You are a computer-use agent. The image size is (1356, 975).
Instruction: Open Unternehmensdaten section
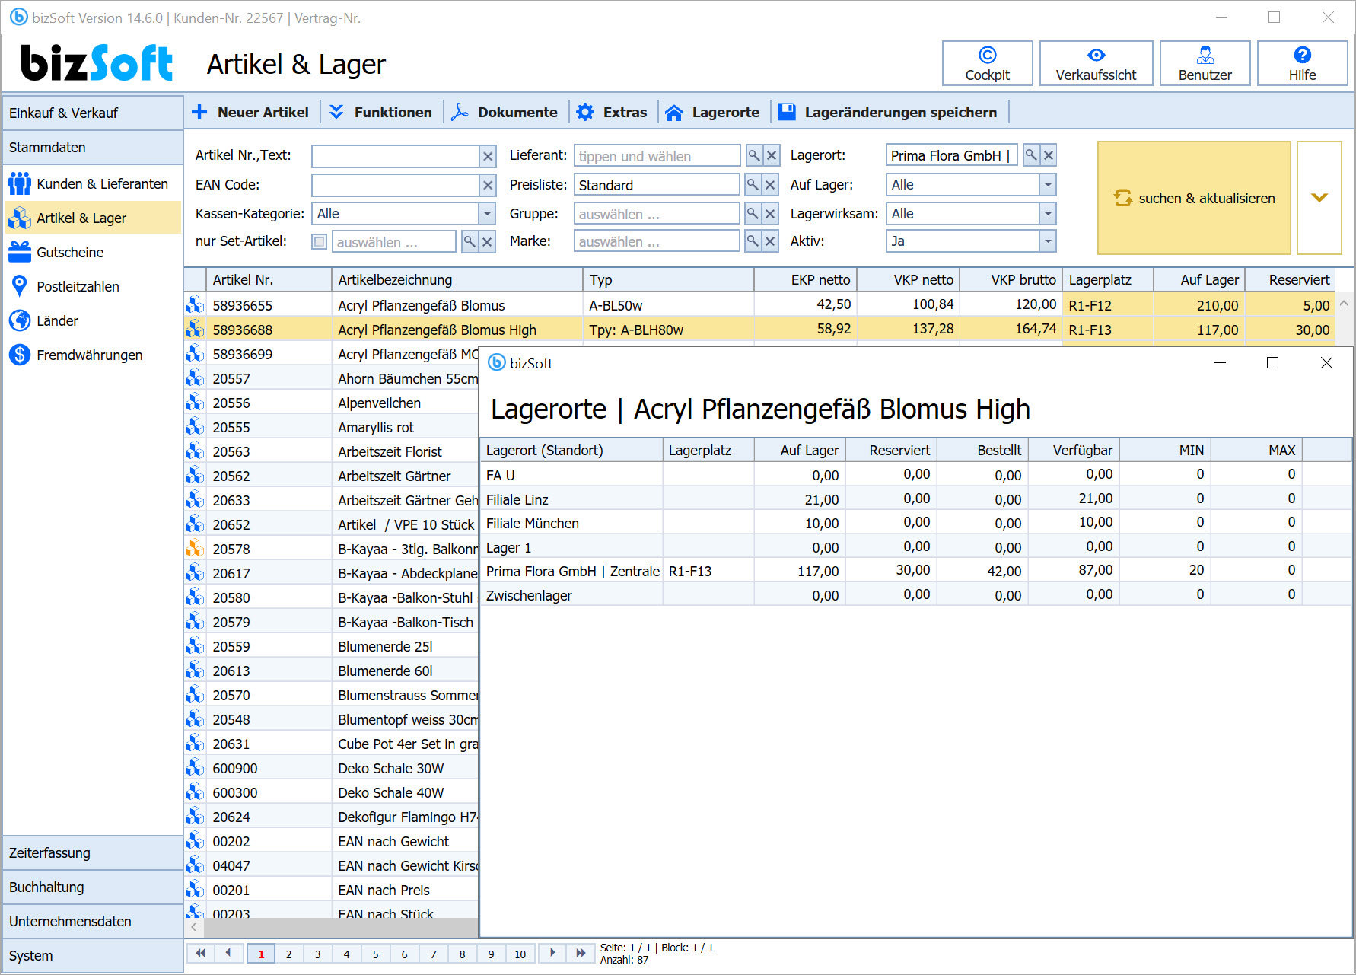click(x=93, y=921)
